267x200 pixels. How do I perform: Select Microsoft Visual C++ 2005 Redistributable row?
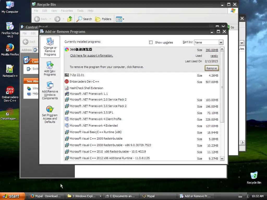[142, 139]
